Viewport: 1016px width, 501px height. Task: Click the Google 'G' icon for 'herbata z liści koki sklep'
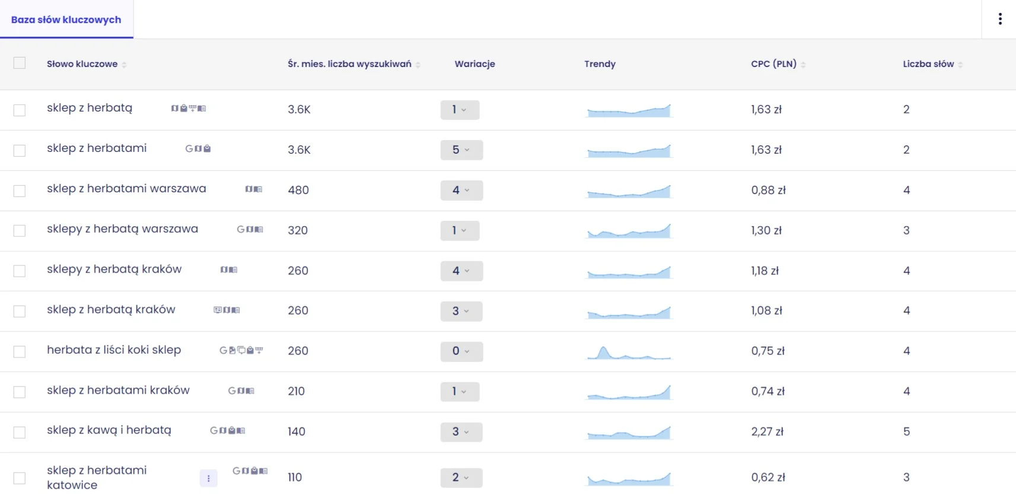coord(223,350)
